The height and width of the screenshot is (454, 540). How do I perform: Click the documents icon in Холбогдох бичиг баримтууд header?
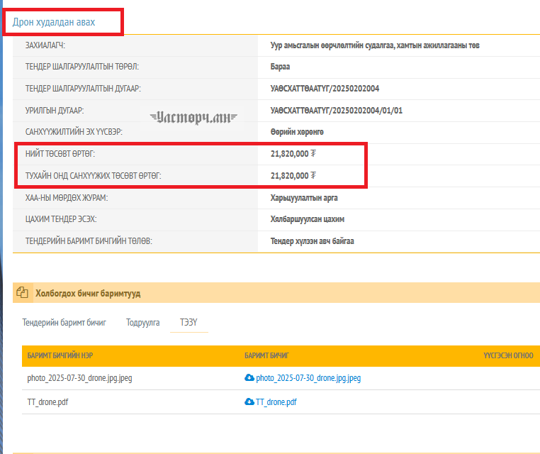[x=22, y=292]
